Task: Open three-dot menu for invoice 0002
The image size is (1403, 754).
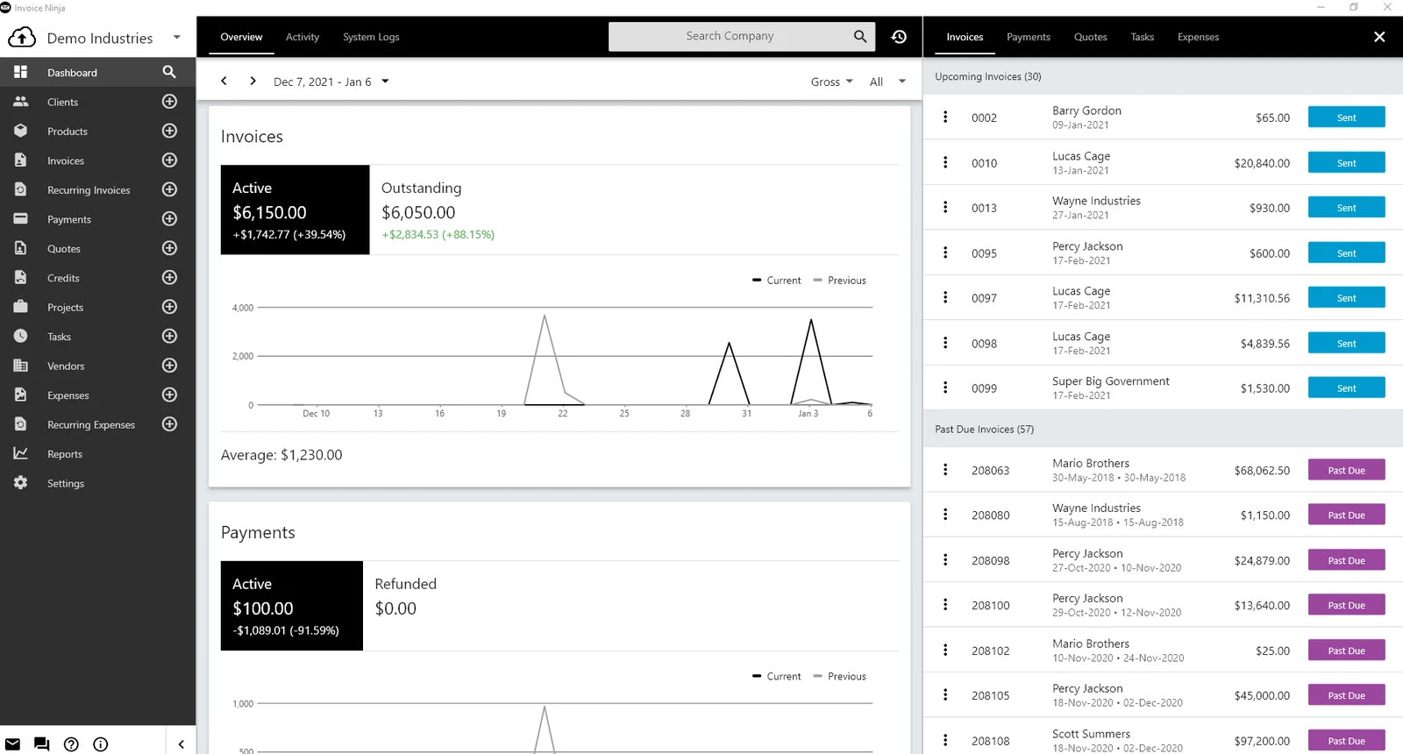Action: coord(945,117)
